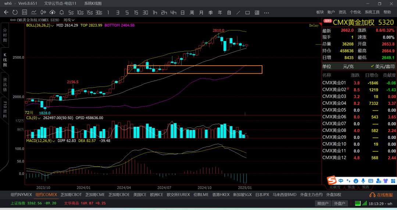Viewport: 397px width, 210px height.
Task: Toggle Chinese input mode 中 icon
Action: coord(341,181)
